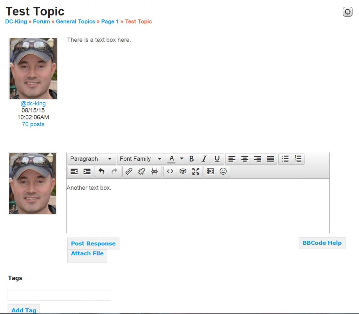
Task: Increase indent of the paragraph
Action: (87, 171)
